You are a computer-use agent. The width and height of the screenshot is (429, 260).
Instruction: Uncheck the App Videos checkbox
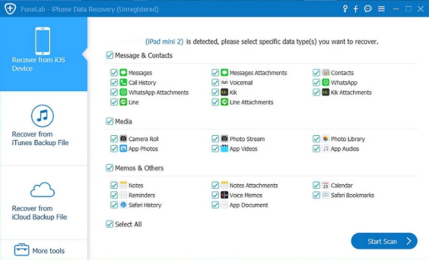(215, 148)
